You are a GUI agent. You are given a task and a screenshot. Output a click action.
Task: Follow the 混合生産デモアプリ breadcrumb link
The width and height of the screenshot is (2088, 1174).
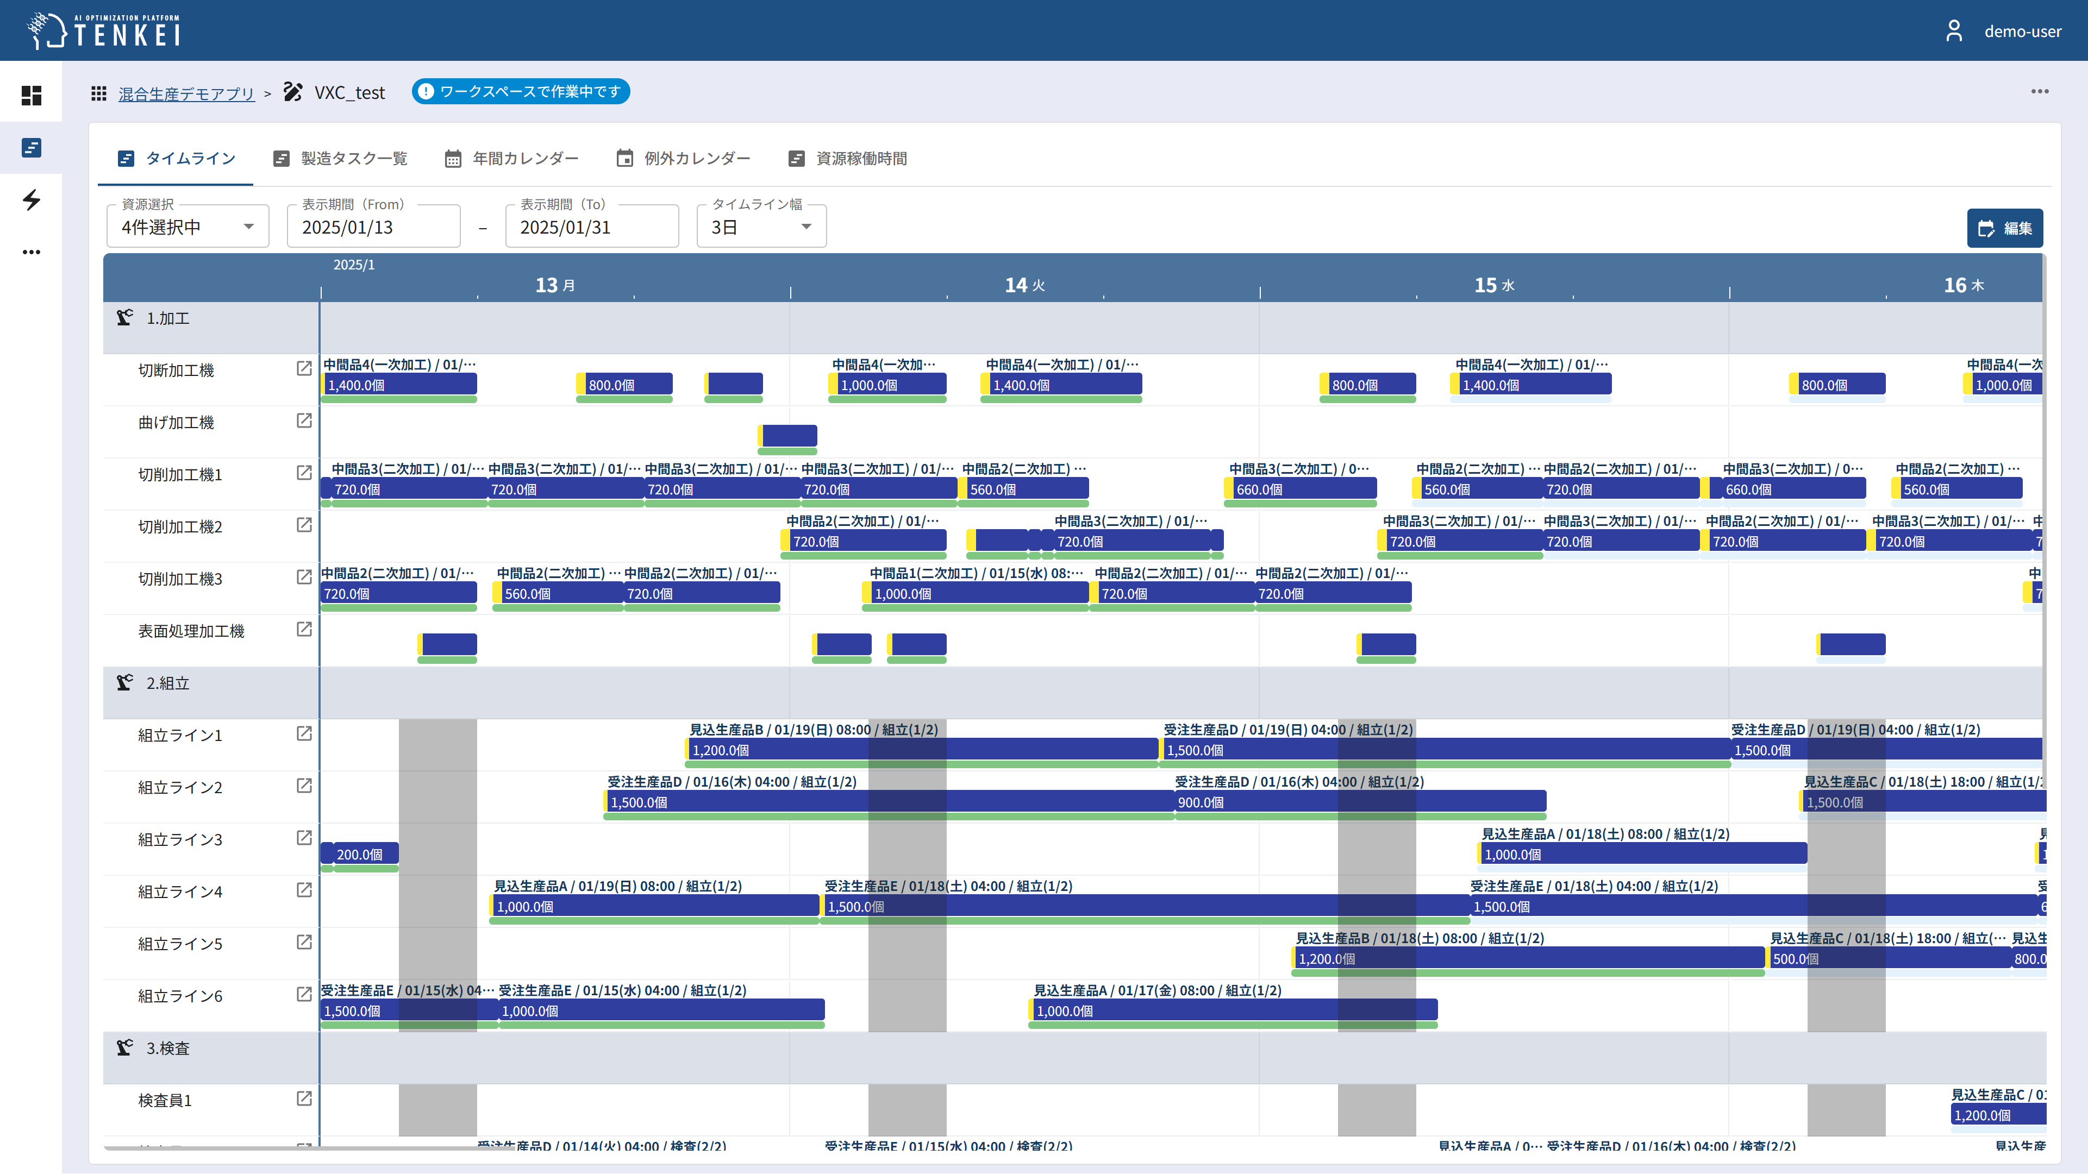(186, 94)
